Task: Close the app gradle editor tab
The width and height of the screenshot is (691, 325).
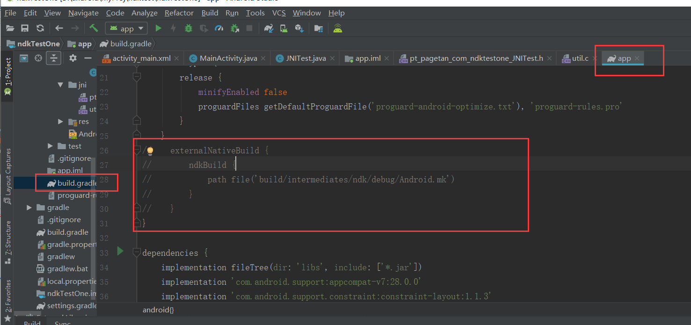Action: pos(637,58)
